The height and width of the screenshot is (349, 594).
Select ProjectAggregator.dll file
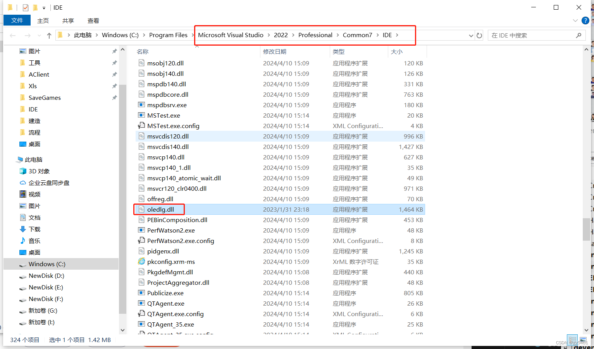pyautogui.click(x=178, y=282)
